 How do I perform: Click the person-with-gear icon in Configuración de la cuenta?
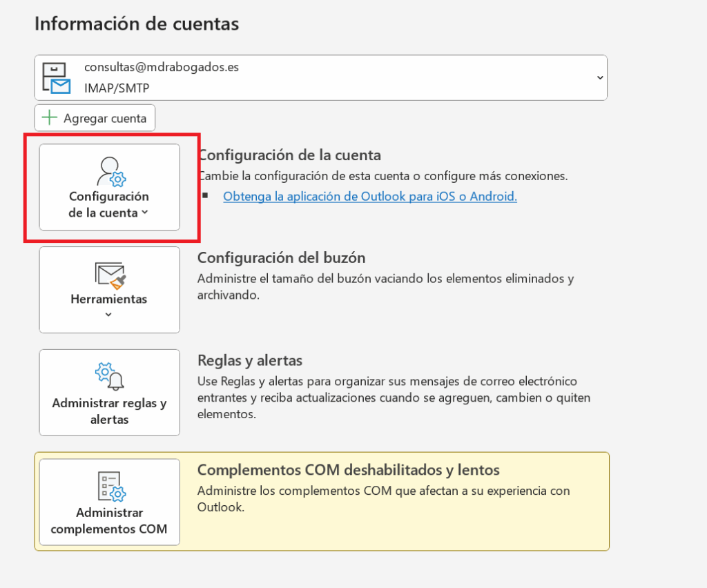coord(111,172)
